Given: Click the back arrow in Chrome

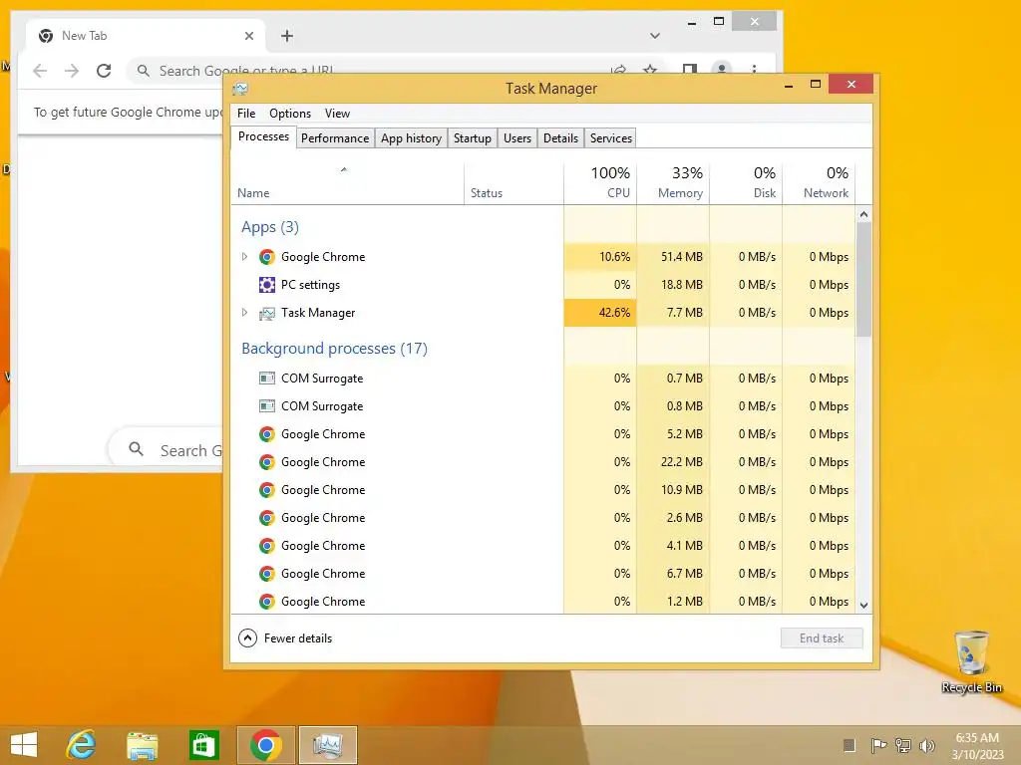Looking at the screenshot, I should (x=40, y=71).
